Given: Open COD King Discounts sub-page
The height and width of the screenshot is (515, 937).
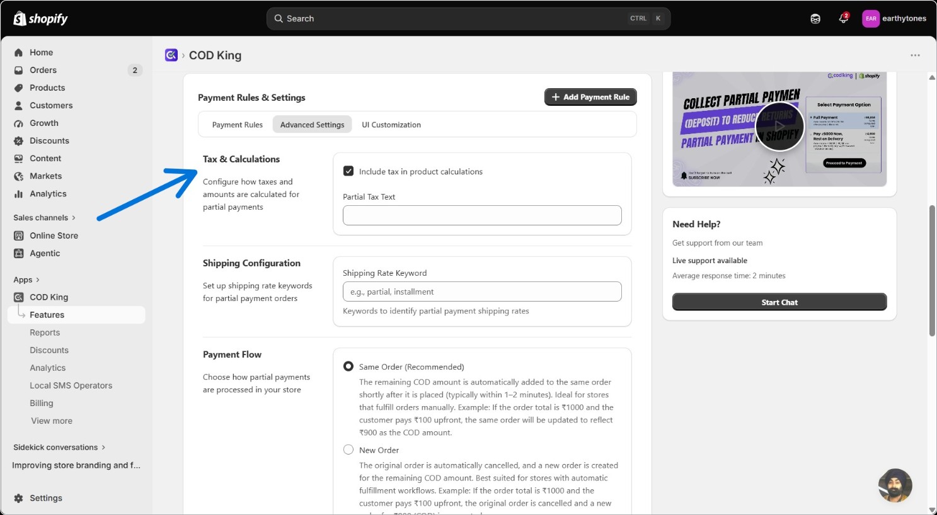Looking at the screenshot, I should (49, 350).
